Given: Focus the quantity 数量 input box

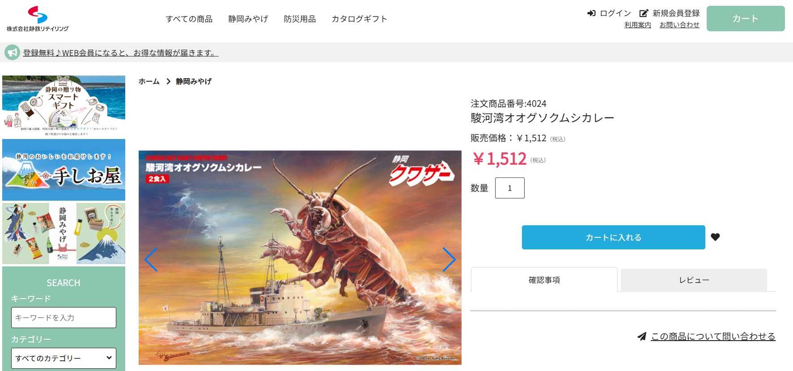Looking at the screenshot, I should tap(509, 188).
